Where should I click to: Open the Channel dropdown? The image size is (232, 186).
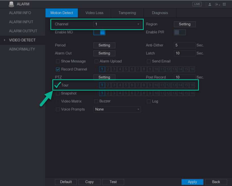pos(117,24)
